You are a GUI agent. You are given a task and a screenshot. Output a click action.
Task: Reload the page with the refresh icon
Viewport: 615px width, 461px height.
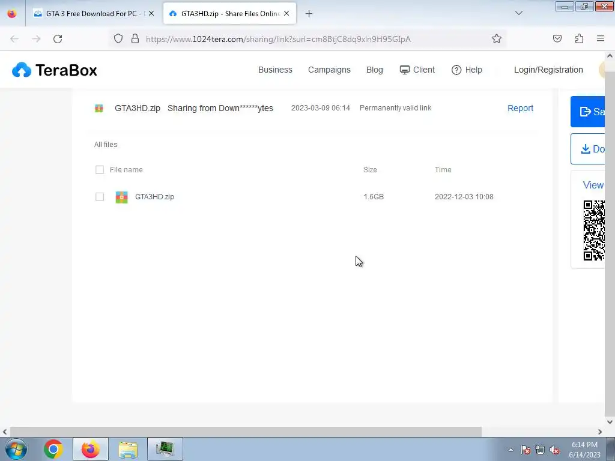(58, 39)
